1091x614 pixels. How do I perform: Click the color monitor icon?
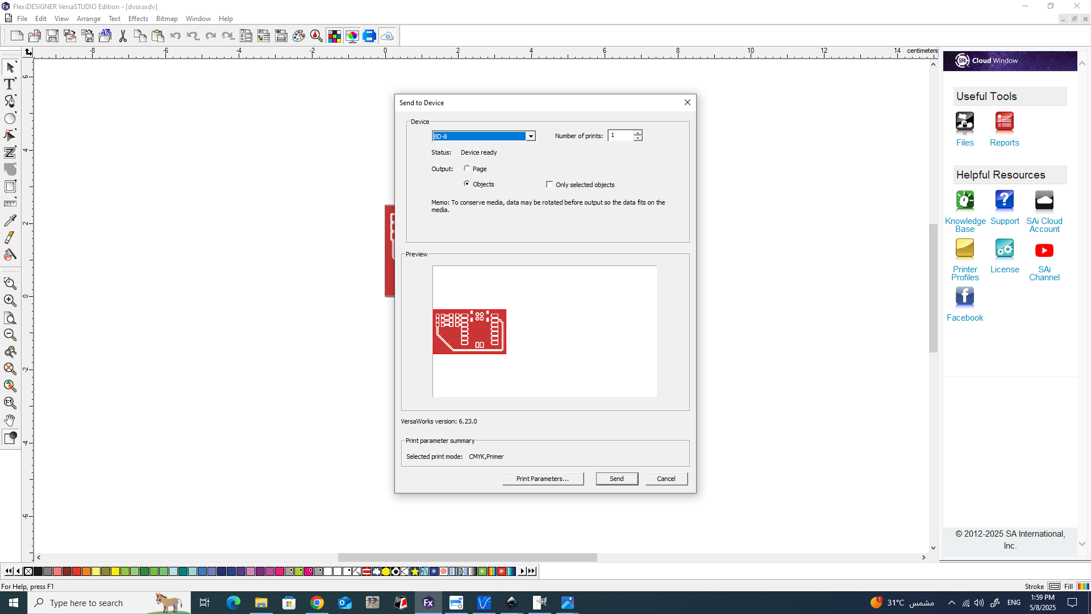coord(352,36)
